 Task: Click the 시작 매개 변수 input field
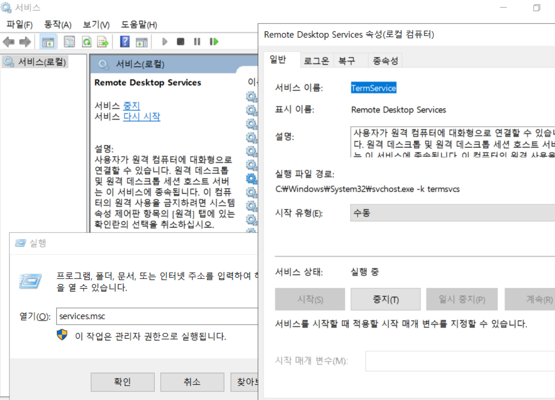460,361
